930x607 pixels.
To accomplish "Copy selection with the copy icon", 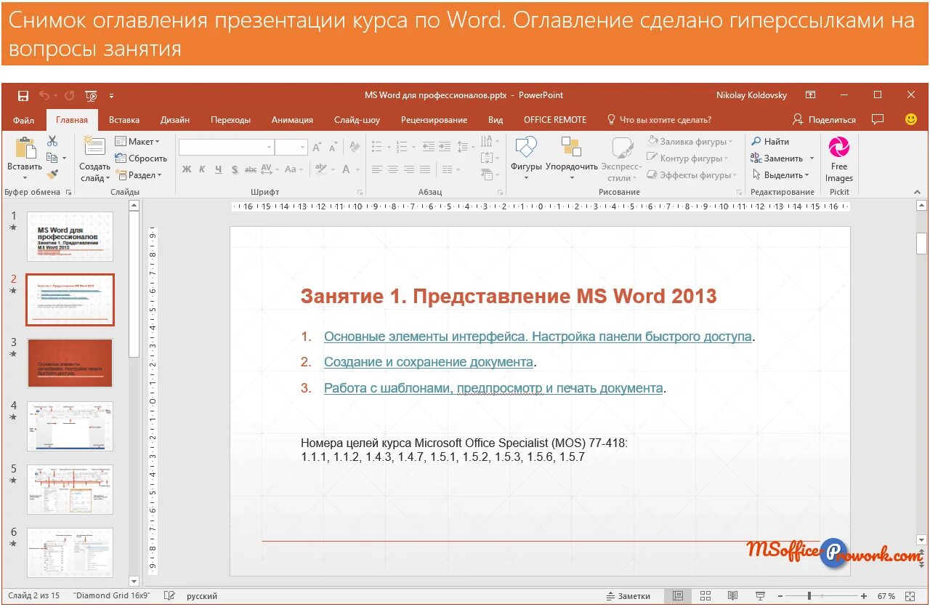I will pos(52,158).
